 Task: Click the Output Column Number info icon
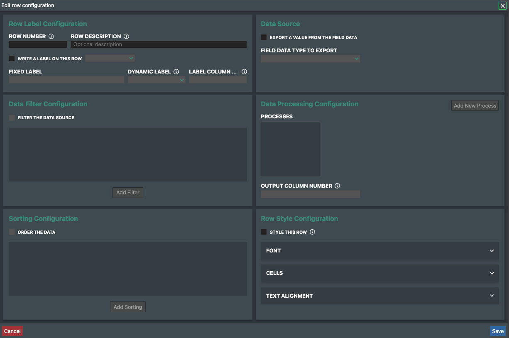point(338,186)
